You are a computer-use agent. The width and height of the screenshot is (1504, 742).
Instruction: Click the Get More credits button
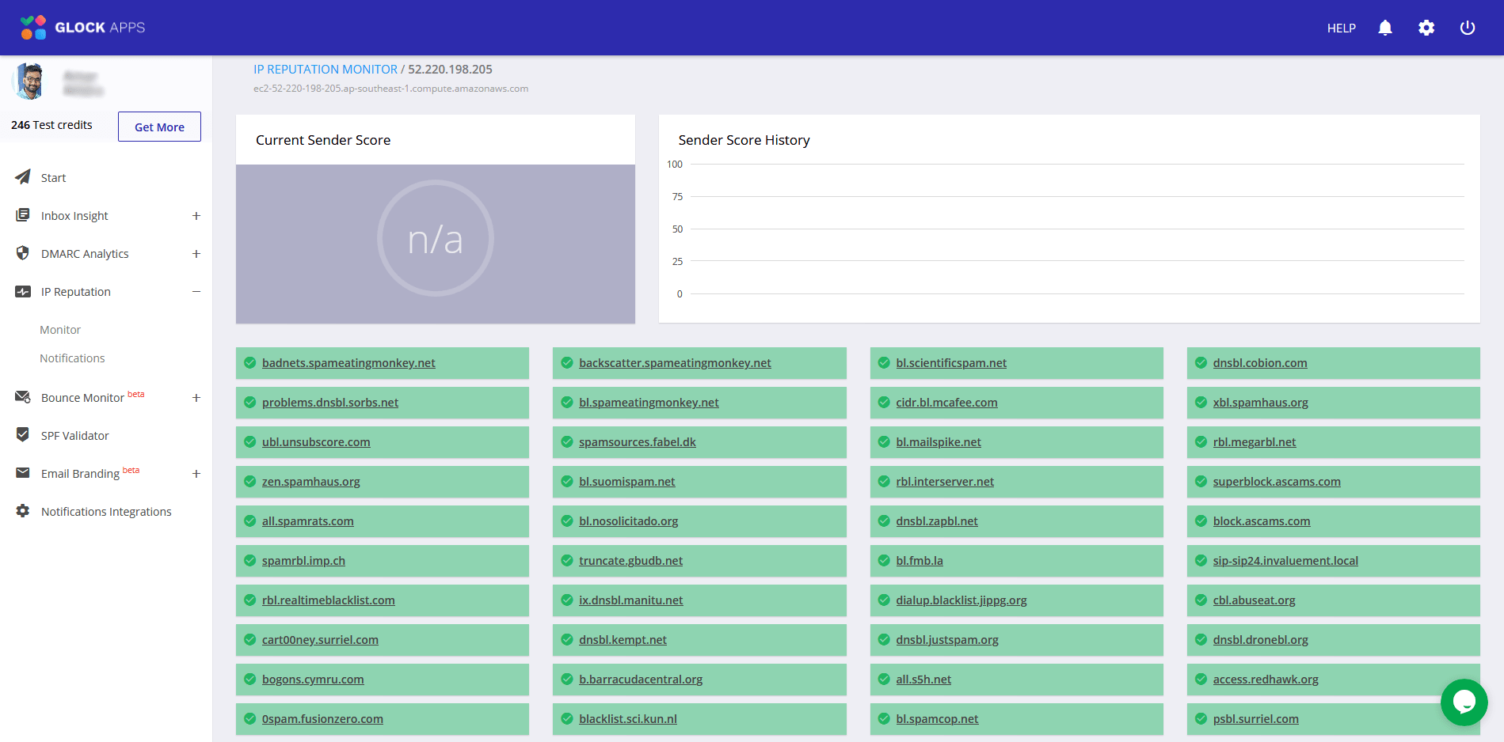(x=159, y=127)
